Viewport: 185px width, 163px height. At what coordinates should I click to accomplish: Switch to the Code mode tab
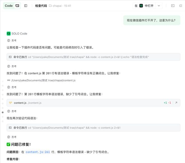(12, 6)
